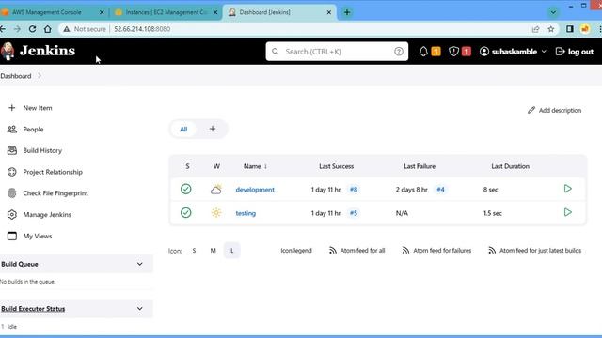This screenshot has width=602, height=338.
Task: Bookmark this page with star icon
Action: pyautogui.click(x=551, y=29)
